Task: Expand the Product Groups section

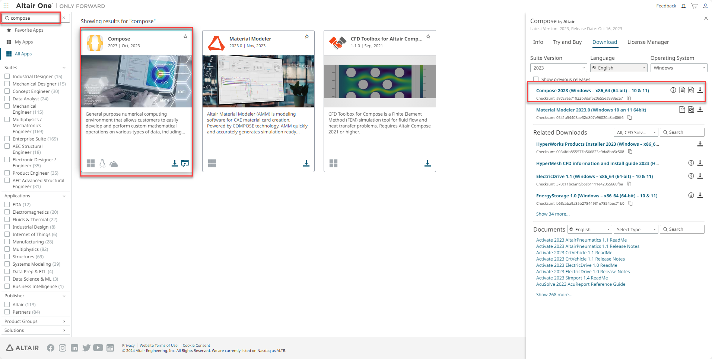Action: click(64, 321)
